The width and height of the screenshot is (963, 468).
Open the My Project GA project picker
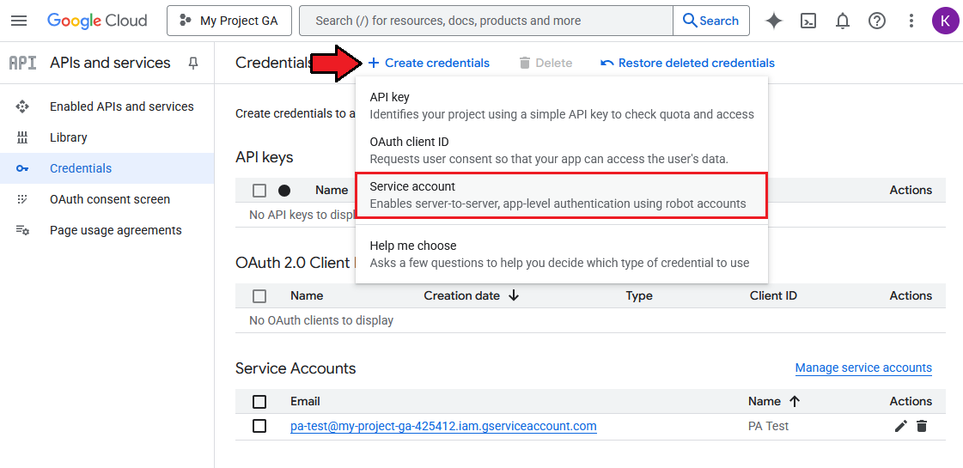229,21
